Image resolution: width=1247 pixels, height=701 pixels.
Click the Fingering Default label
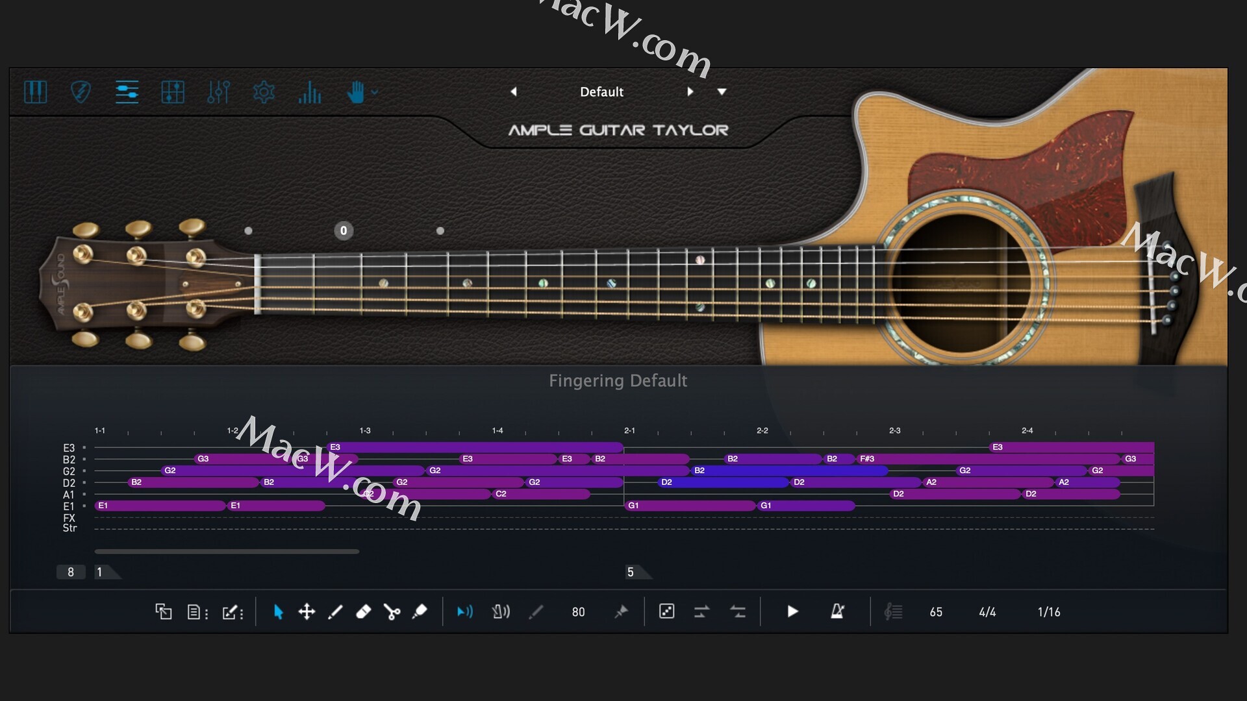click(x=618, y=380)
